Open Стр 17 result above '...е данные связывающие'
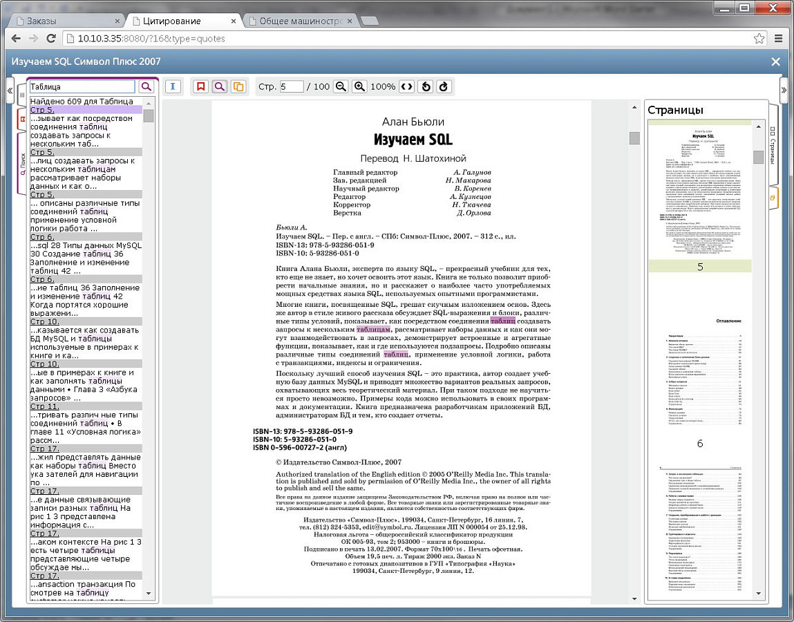The image size is (794, 622). coord(86,491)
